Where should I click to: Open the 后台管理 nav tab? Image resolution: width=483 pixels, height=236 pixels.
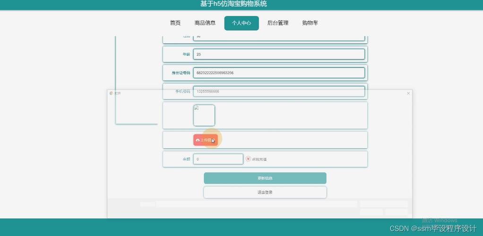[x=278, y=23]
